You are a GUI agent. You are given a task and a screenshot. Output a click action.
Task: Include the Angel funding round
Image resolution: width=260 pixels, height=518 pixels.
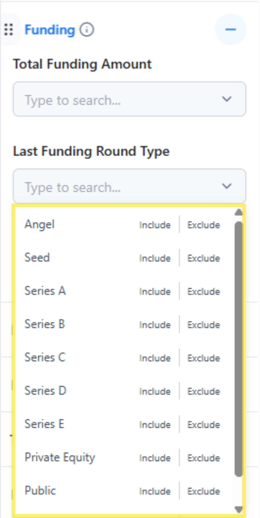(155, 225)
